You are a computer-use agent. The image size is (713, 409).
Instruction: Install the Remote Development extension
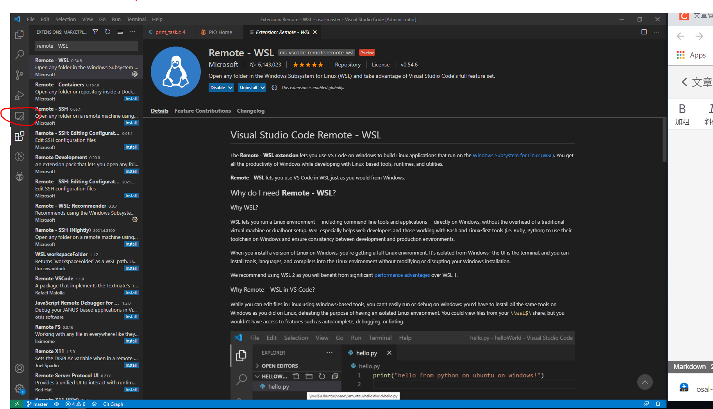131,171
